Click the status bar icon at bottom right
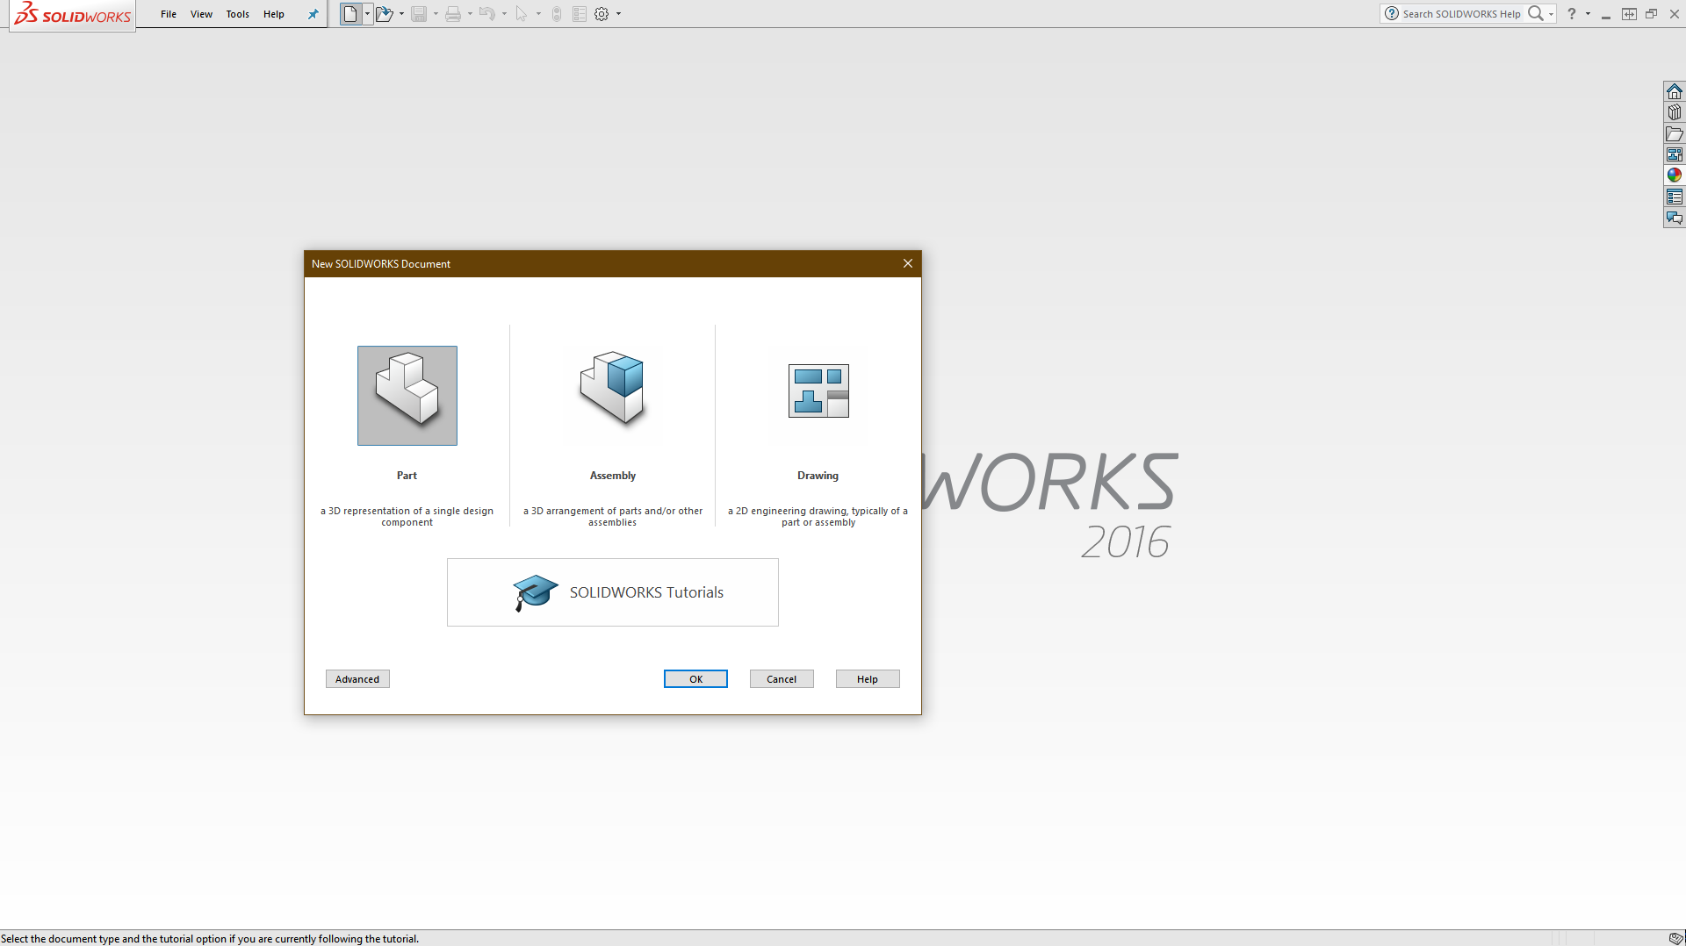The image size is (1686, 946). (x=1675, y=938)
